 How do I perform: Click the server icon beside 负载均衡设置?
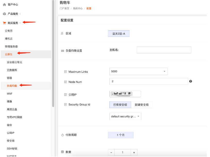pos(62,50)
